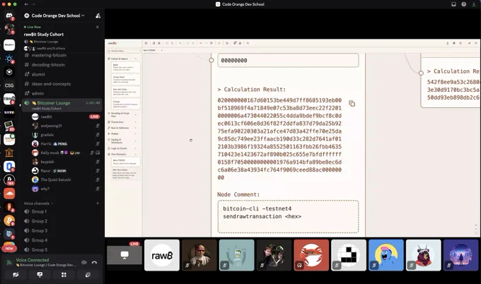Screen dimensions: 481x284
Task: Click the Node Comment text box
Action: (288, 217)
